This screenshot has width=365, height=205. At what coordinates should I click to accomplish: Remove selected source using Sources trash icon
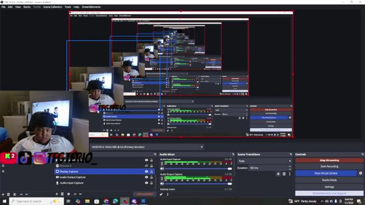63,194
